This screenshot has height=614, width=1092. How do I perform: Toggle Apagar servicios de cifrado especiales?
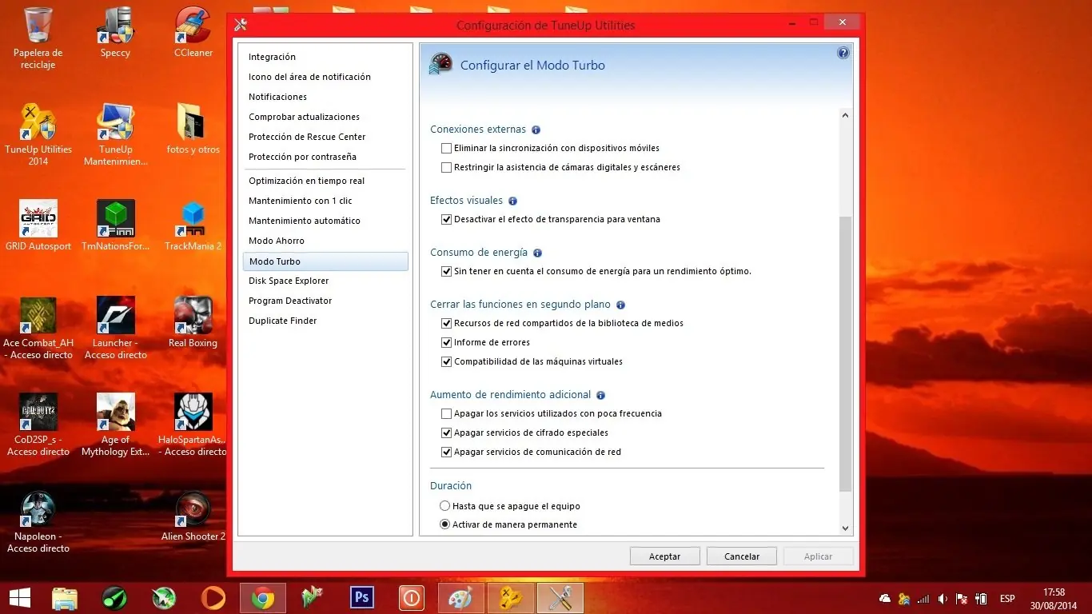pos(447,433)
